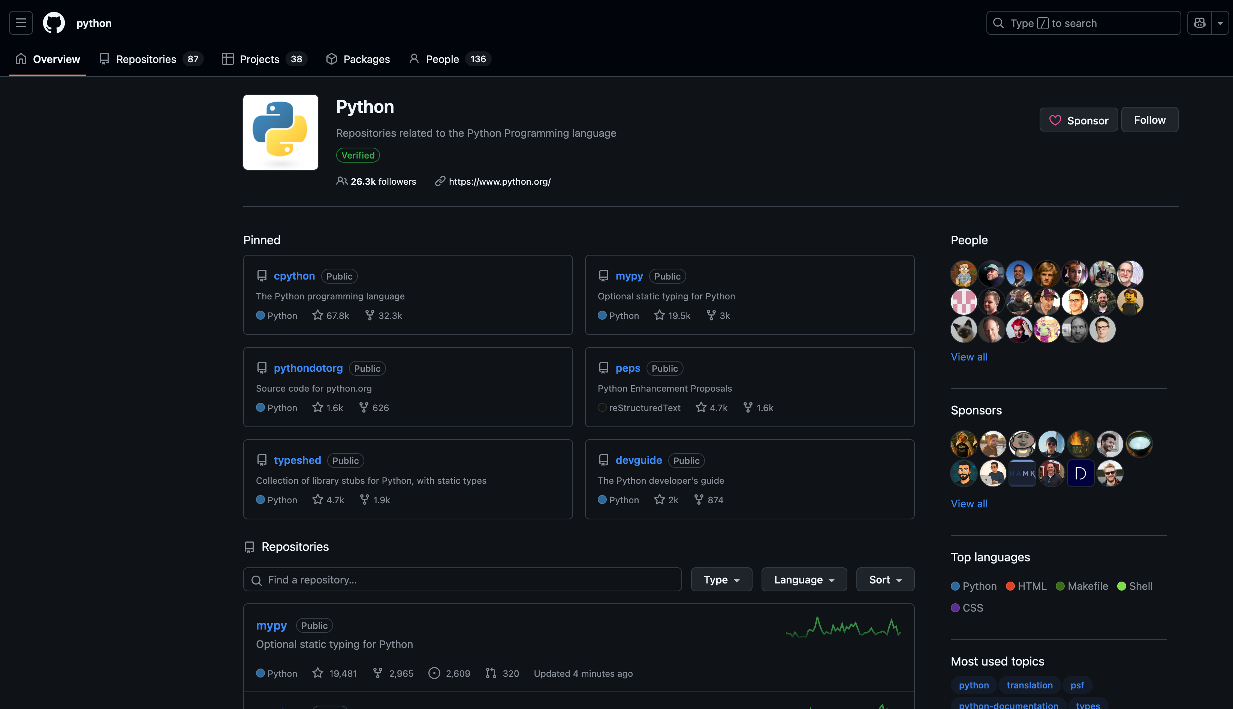Open the pinned mypy repository link

click(629, 275)
